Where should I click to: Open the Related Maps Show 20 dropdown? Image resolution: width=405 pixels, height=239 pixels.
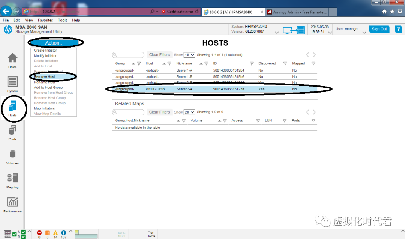coord(189,112)
